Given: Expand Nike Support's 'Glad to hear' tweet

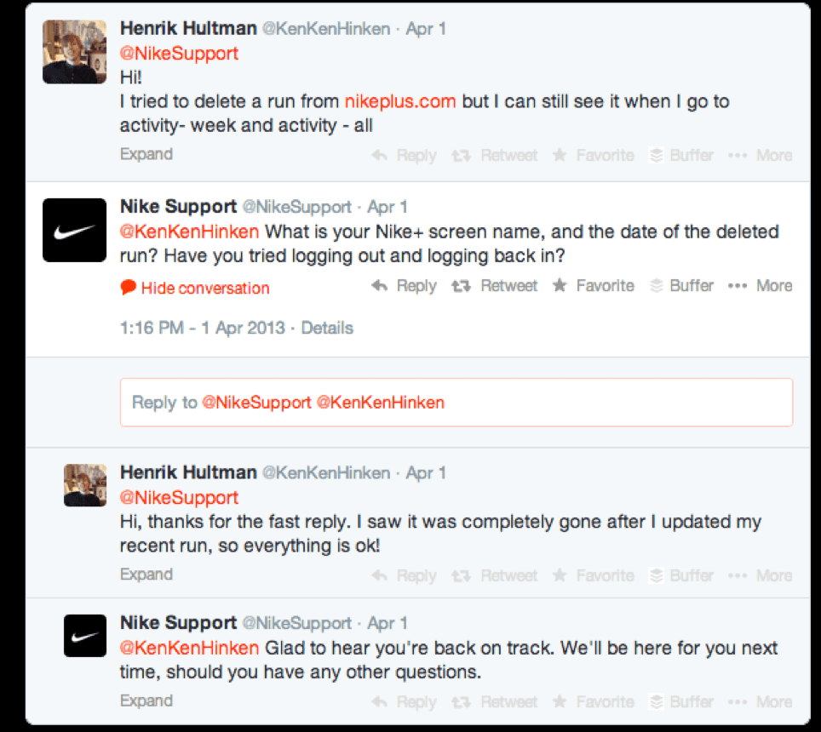Looking at the screenshot, I should point(146,701).
